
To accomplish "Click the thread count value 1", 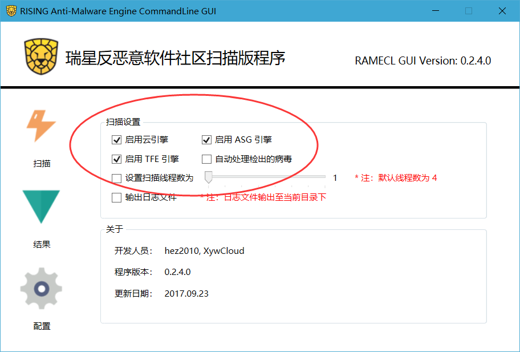I will click(335, 178).
